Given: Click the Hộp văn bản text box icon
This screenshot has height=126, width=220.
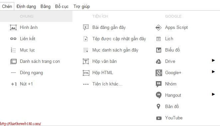Looking at the screenshot, I should coord(86,61).
